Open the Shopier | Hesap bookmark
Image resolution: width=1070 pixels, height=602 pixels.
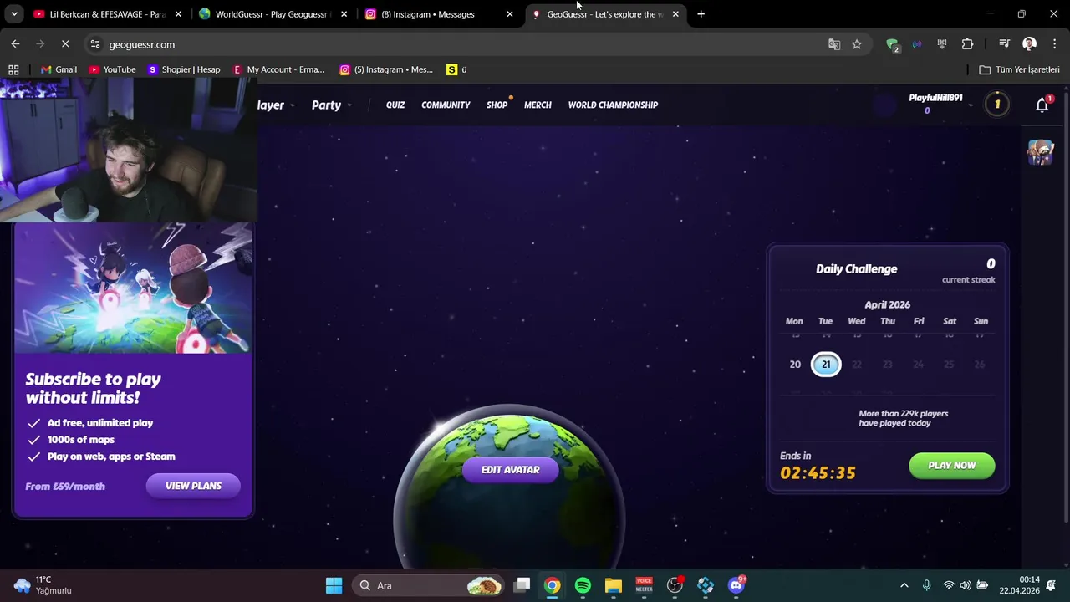[184, 69]
